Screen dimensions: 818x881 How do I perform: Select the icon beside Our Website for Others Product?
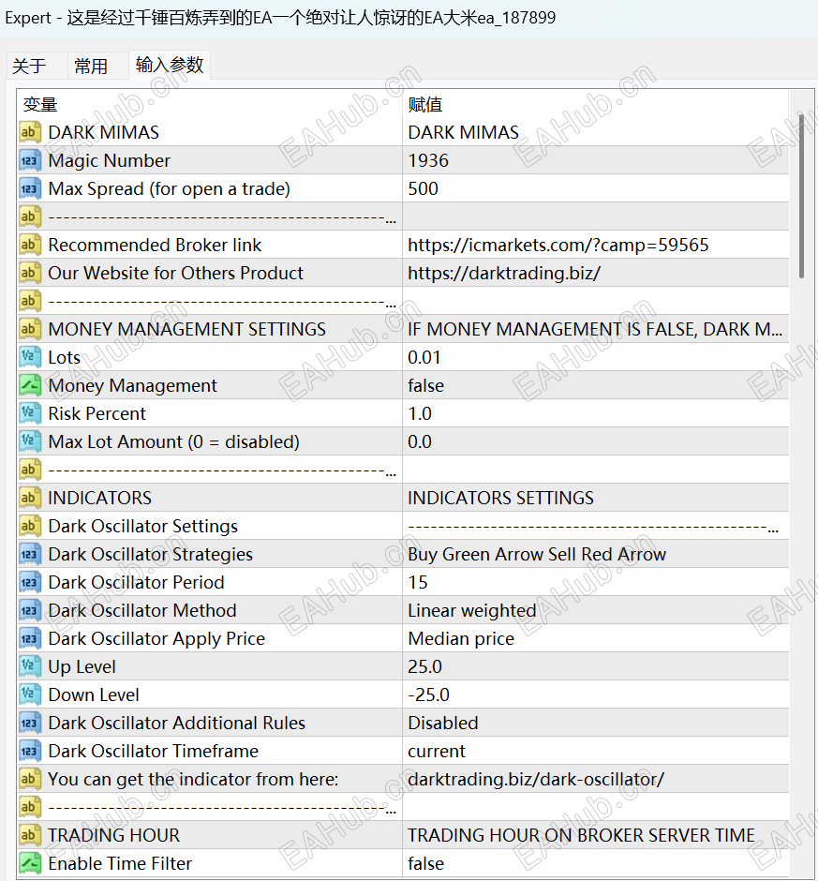[30, 273]
